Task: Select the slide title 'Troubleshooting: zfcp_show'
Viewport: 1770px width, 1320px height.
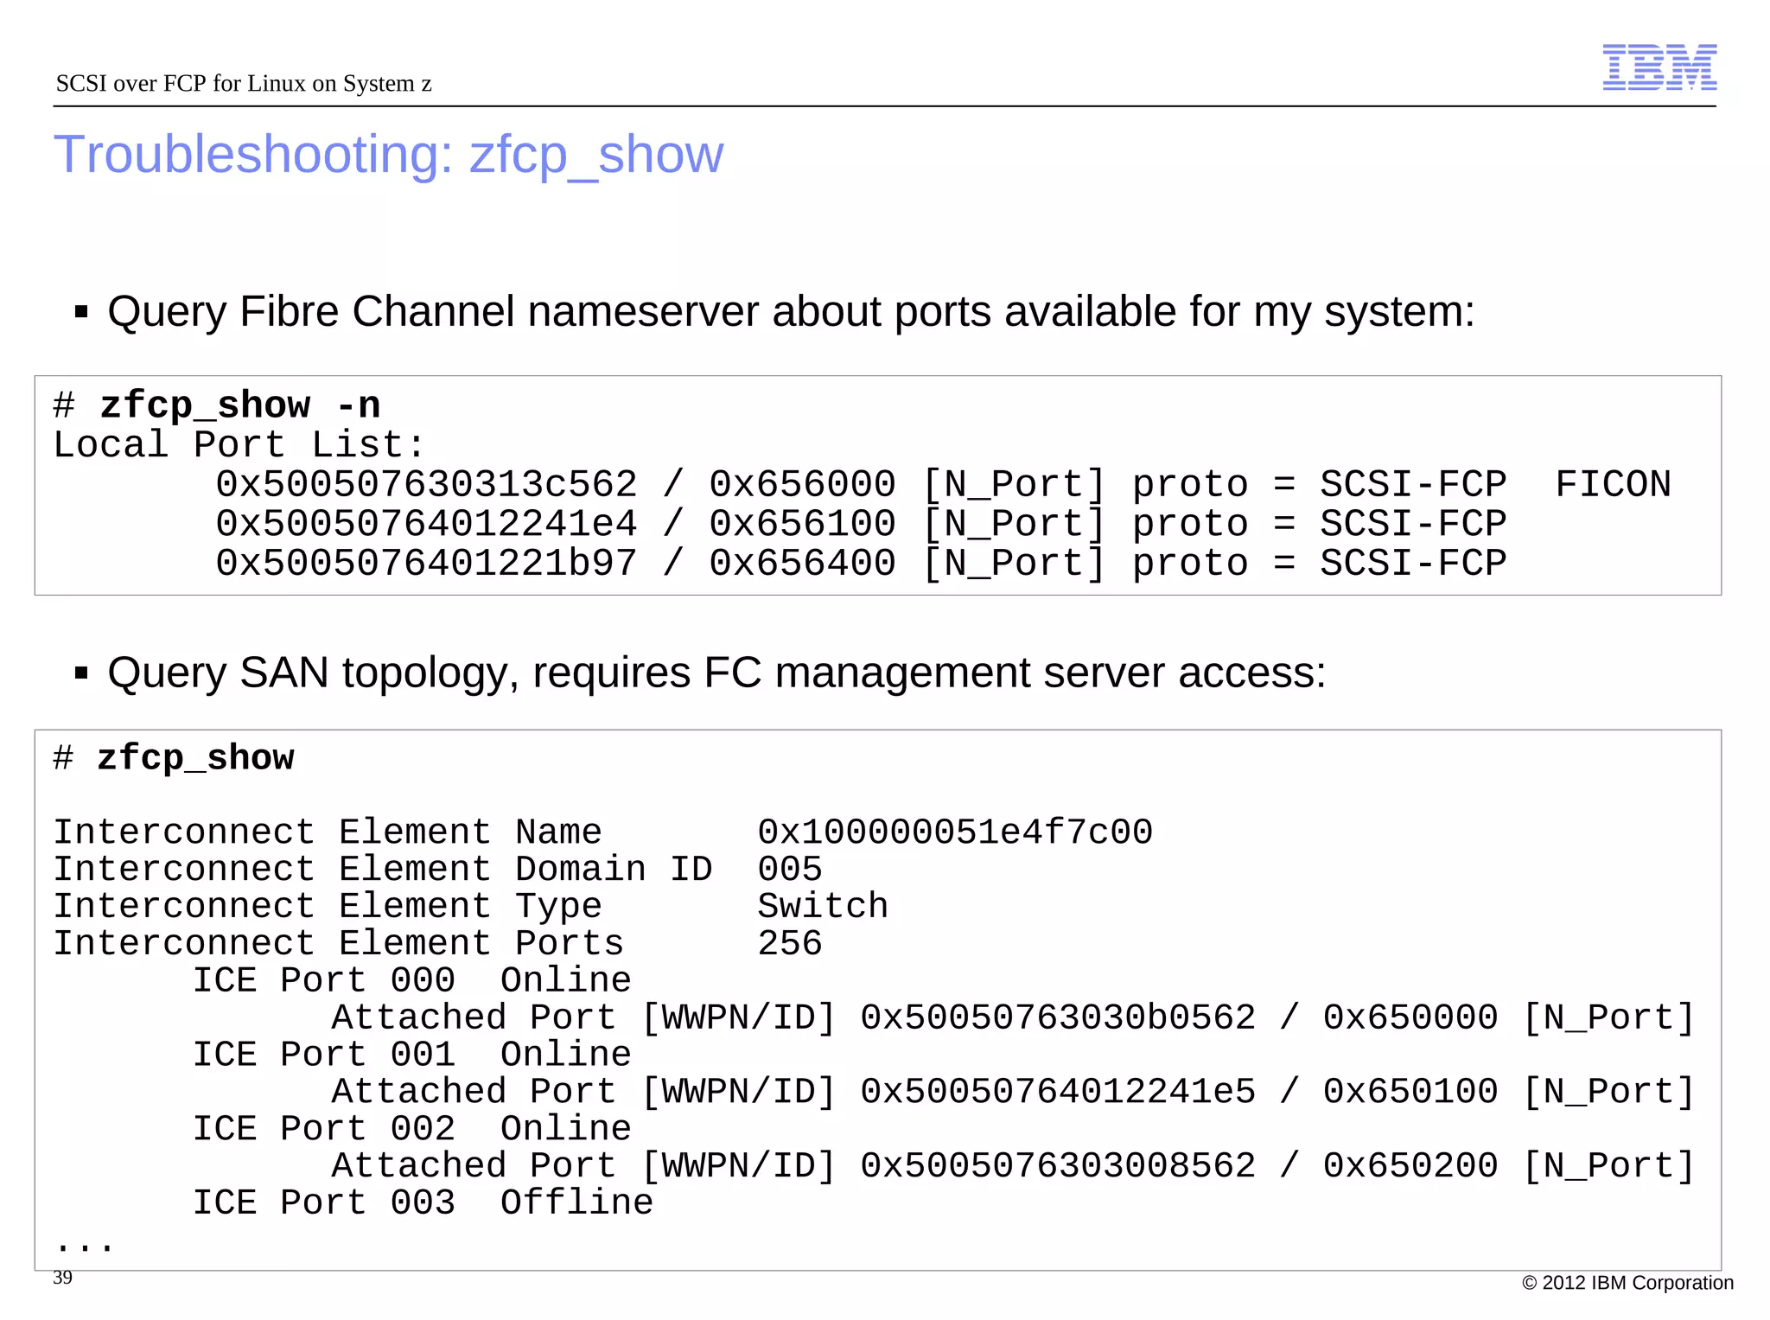Action: click(x=388, y=156)
